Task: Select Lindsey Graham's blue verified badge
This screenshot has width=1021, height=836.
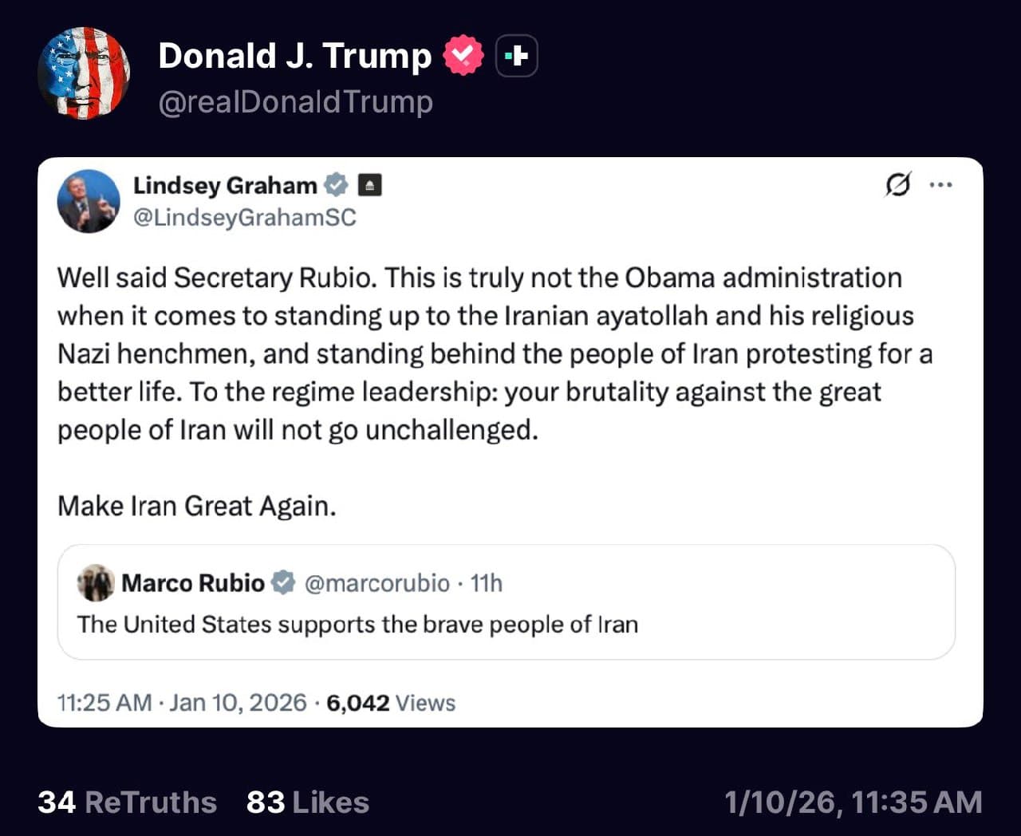Action: click(337, 184)
